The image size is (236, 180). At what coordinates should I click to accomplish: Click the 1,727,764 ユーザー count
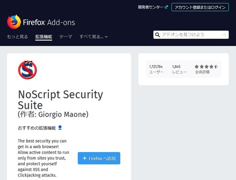[156, 69]
